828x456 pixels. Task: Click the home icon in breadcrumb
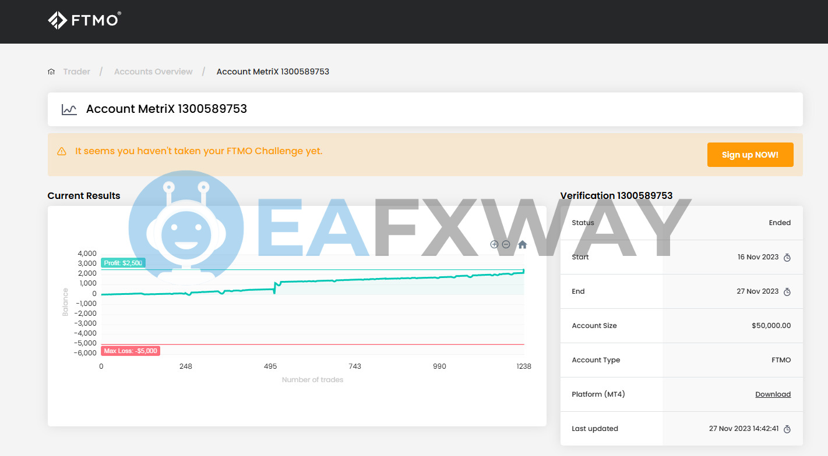tap(51, 72)
